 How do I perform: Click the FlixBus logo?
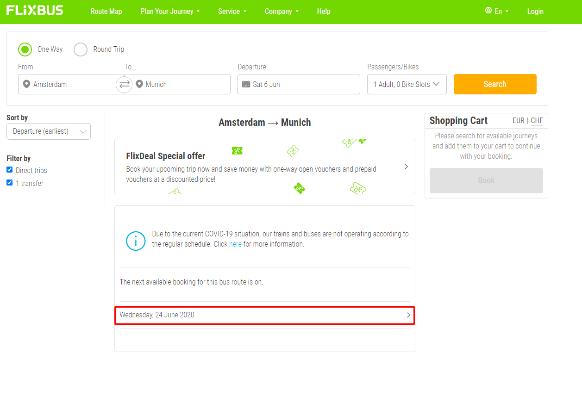pyautogui.click(x=35, y=10)
